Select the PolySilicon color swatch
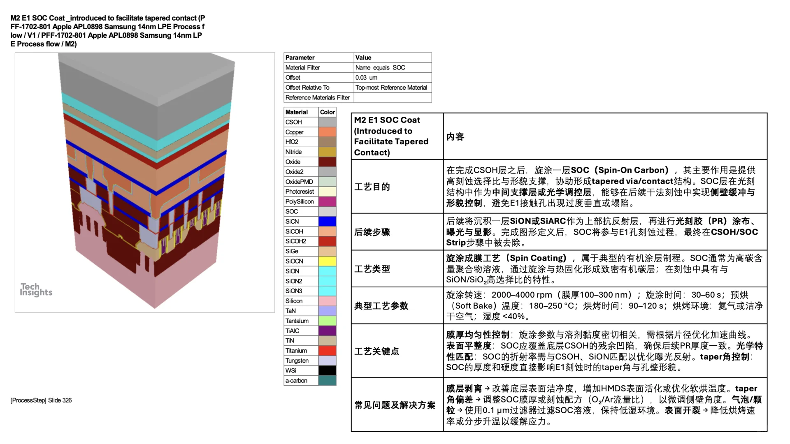The image size is (790, 444). [327, 201]
